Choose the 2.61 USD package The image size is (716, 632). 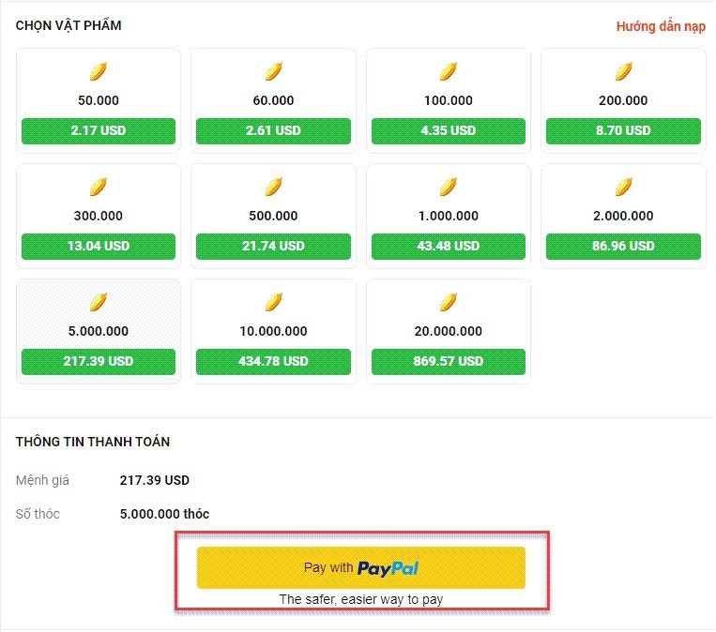click(273, 131)
